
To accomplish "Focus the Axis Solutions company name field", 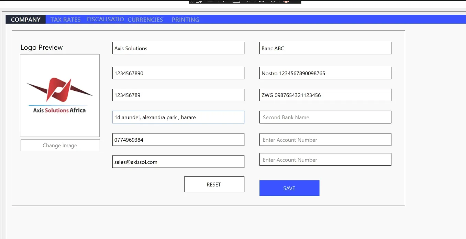I will tap(178, 48).
